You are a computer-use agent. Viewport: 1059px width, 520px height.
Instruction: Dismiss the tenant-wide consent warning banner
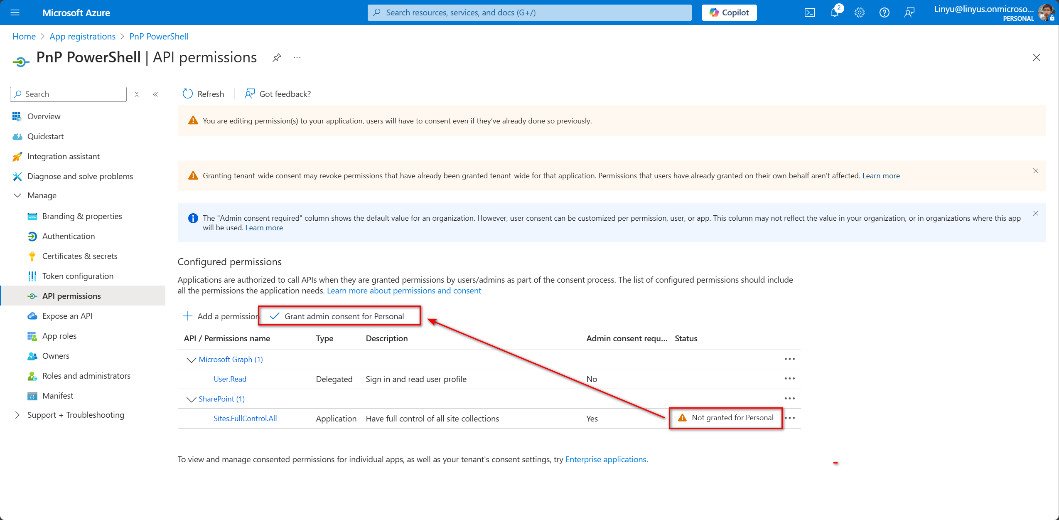point(1035,171)
